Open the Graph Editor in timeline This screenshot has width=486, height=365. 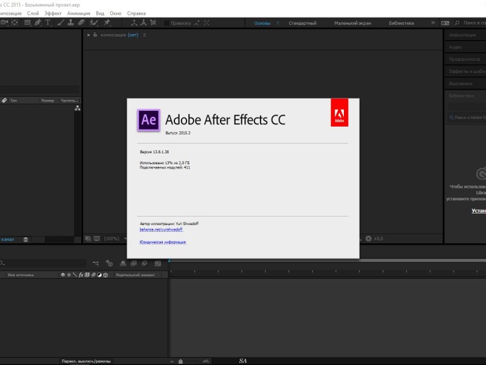[x=158, y=263]
